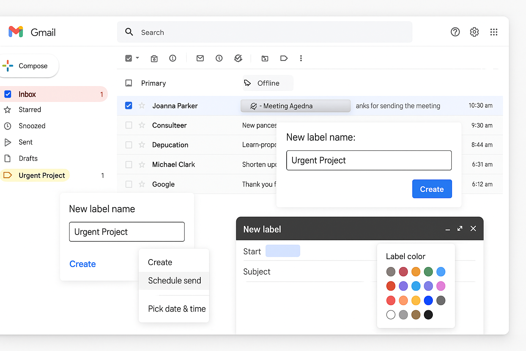The image size is (526, 351).
Task: Click the labels tag toolbar icon
Action: [x=284, y=58]
